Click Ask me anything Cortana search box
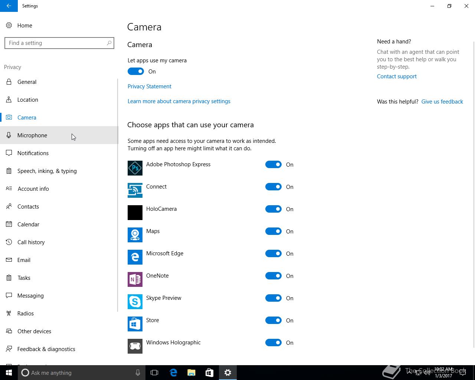The width and height of the screenshot is (475, 380). 81,373
